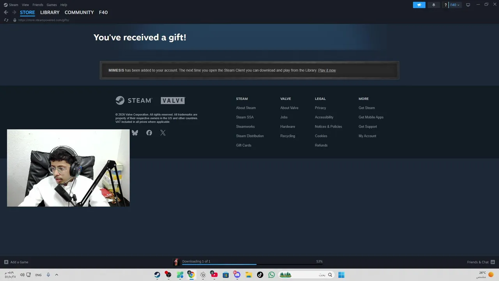Image resolution: width=499 pixels, height=281 pixels.
Task: Toggle the volume speaker tray icon
Action: click(22, 275)
